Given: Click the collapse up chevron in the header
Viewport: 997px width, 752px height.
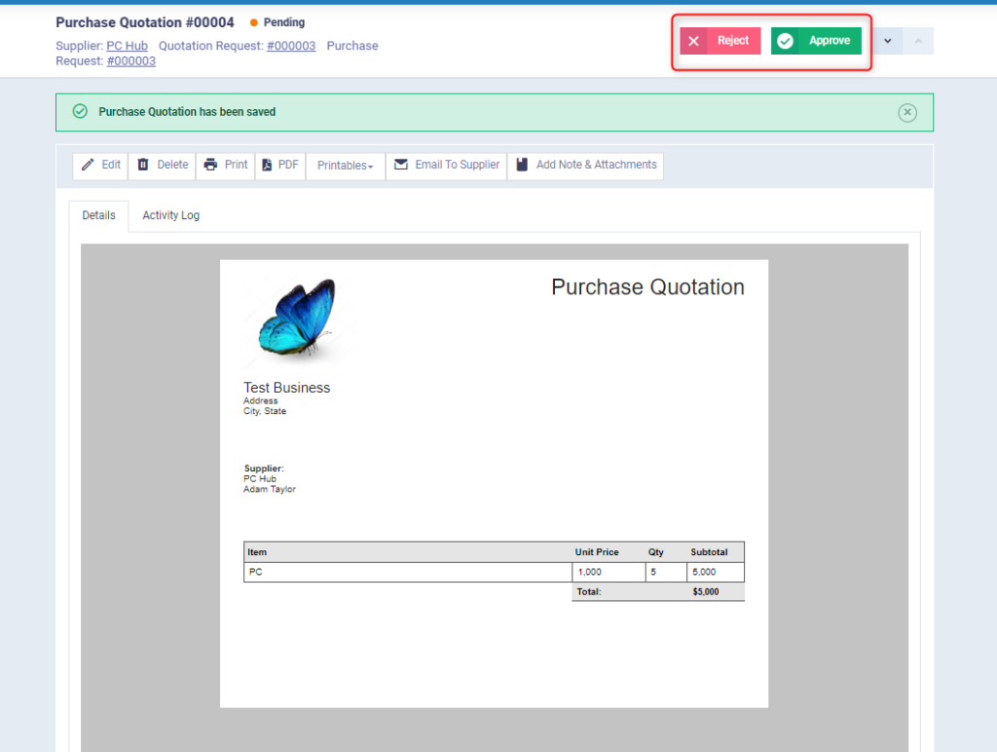Looking at the screenshot, I should point(918,40).
